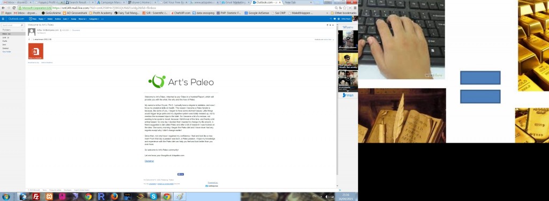Open the Windows Start button
Screen dimensions: 549x201
click(x=5, y=197)
